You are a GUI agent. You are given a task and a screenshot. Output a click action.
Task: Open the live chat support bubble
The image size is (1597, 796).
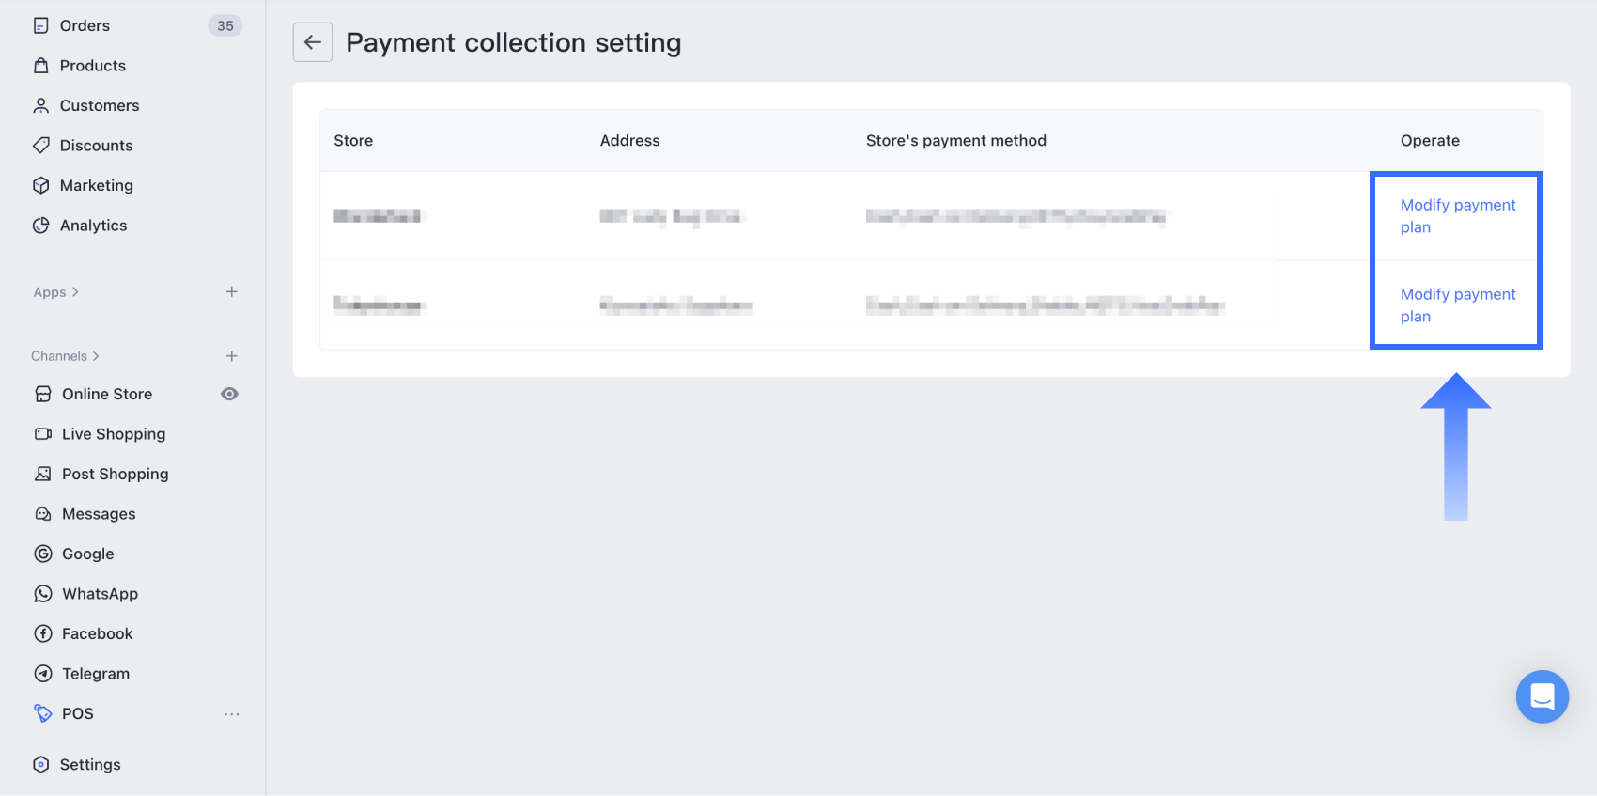pyautogui.click(x=1542, y=696)
